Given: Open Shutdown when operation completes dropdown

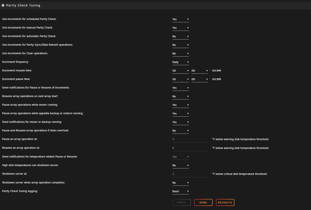Looking at the screenshot, I should click(180, 183).
